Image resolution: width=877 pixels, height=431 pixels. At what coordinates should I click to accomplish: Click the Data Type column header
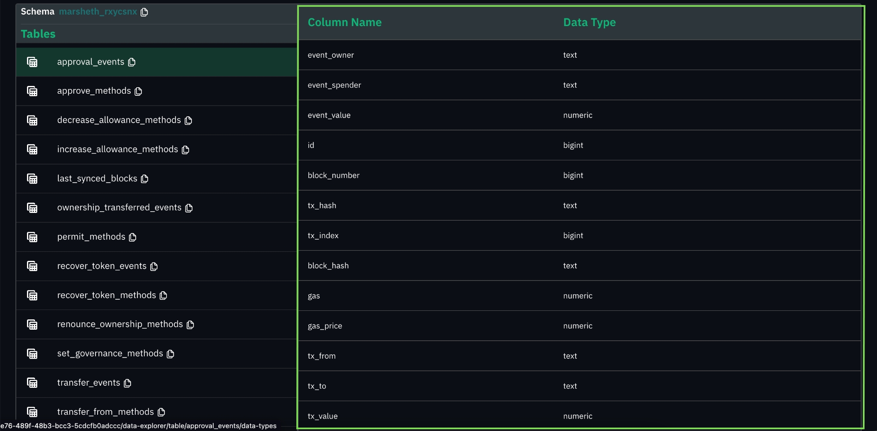pyautogui.click(x=589, y=22)
